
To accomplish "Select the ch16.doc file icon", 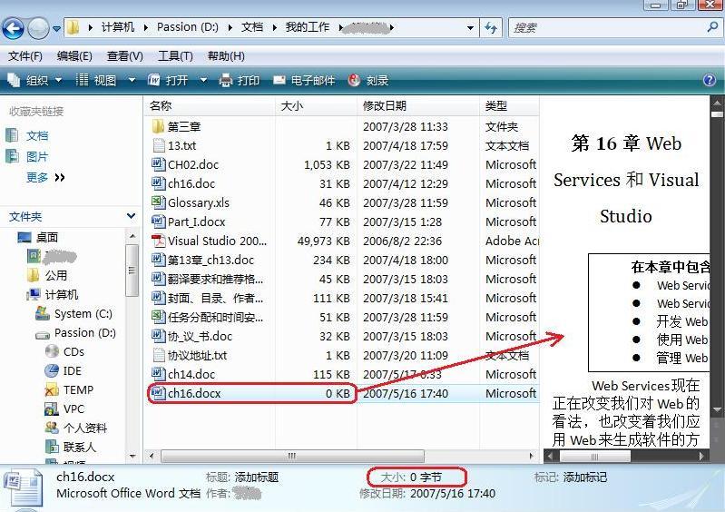I will coord(158,183).
